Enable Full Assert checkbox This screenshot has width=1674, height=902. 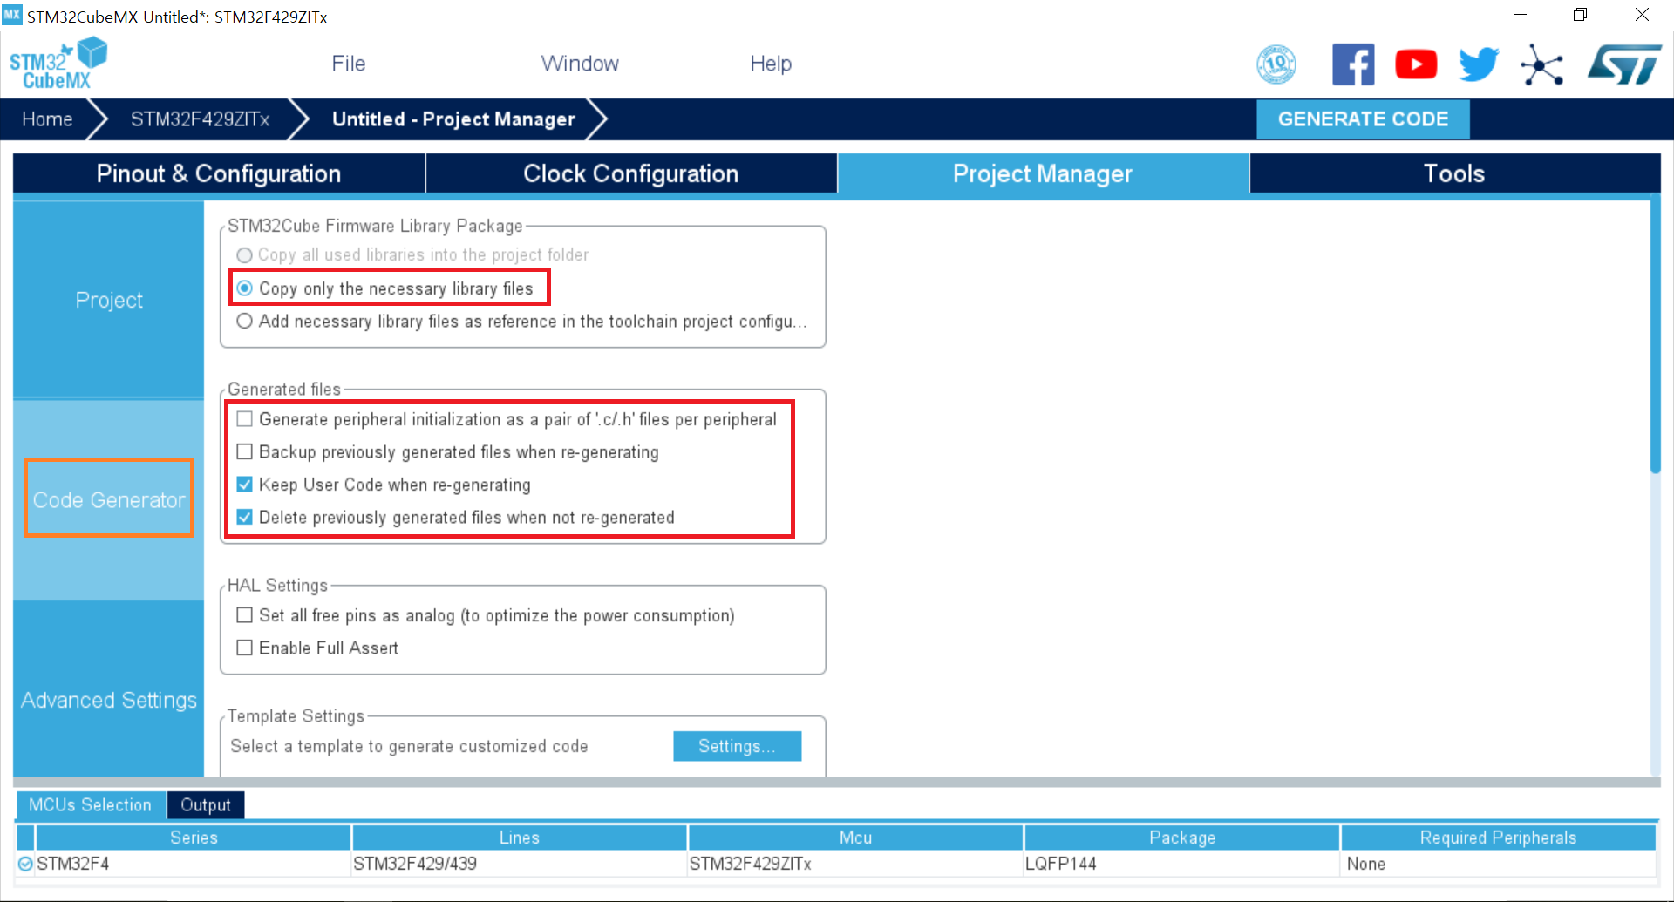(x=245, y=648)
